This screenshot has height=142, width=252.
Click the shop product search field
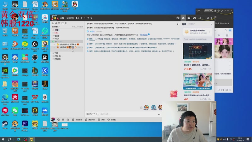[198, 39]
